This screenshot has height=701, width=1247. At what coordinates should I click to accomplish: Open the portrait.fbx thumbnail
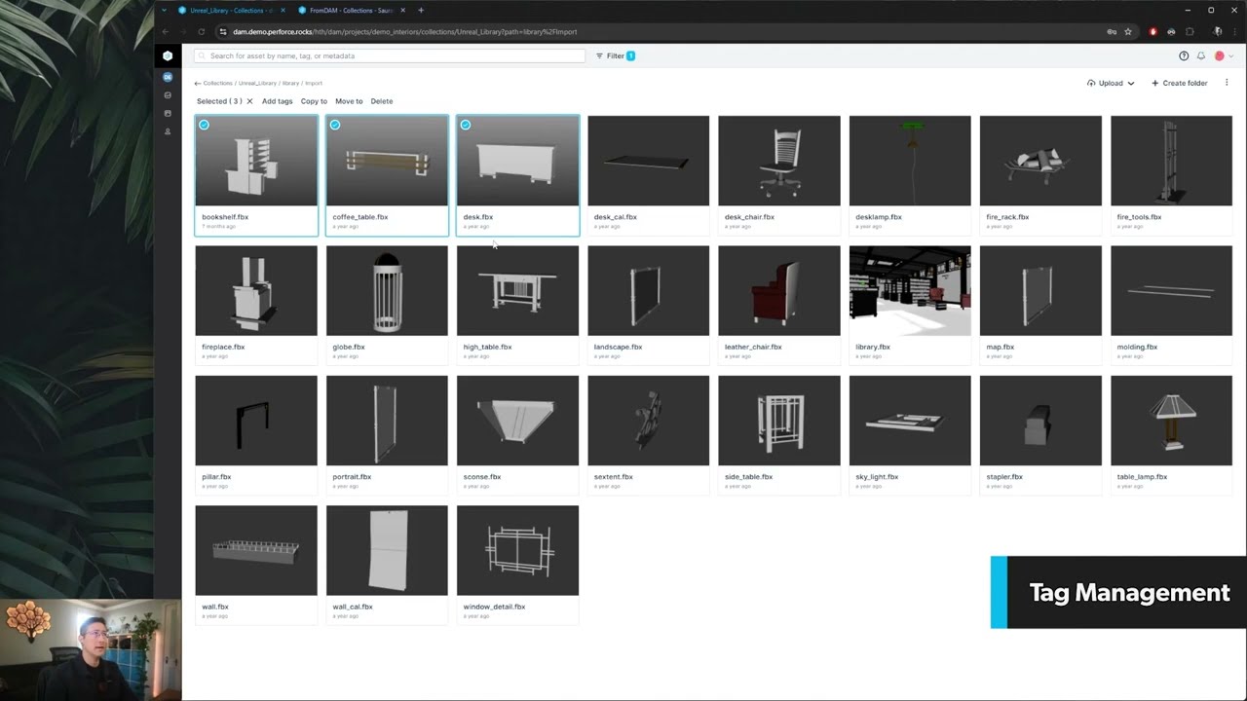pyautogui.click(x=387, y=421)
